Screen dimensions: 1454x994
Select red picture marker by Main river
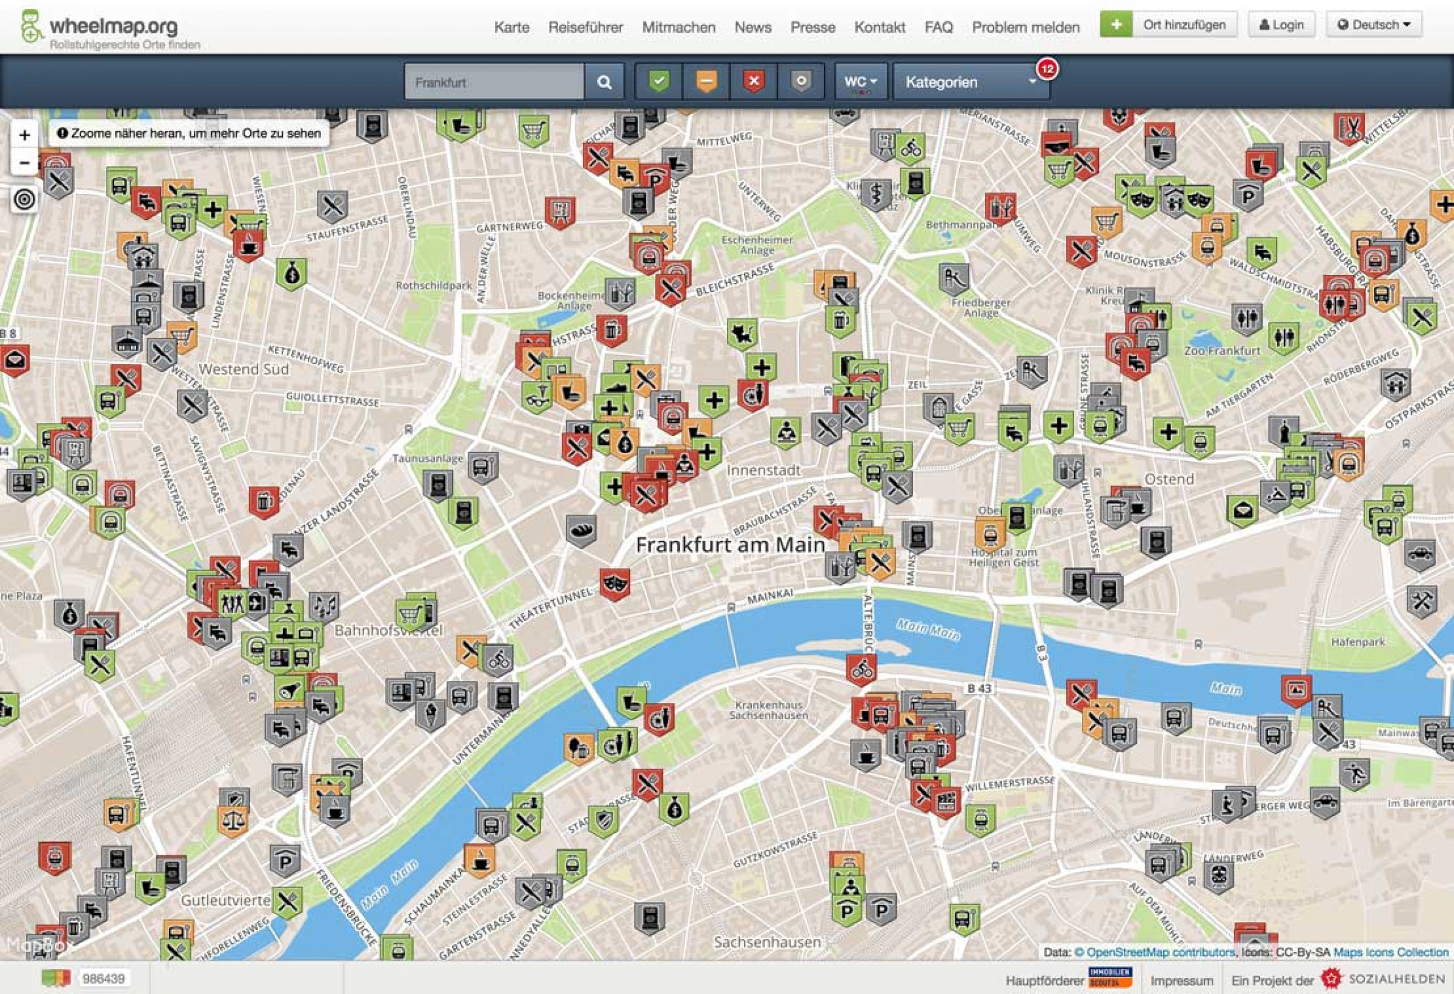(1296, 691)
